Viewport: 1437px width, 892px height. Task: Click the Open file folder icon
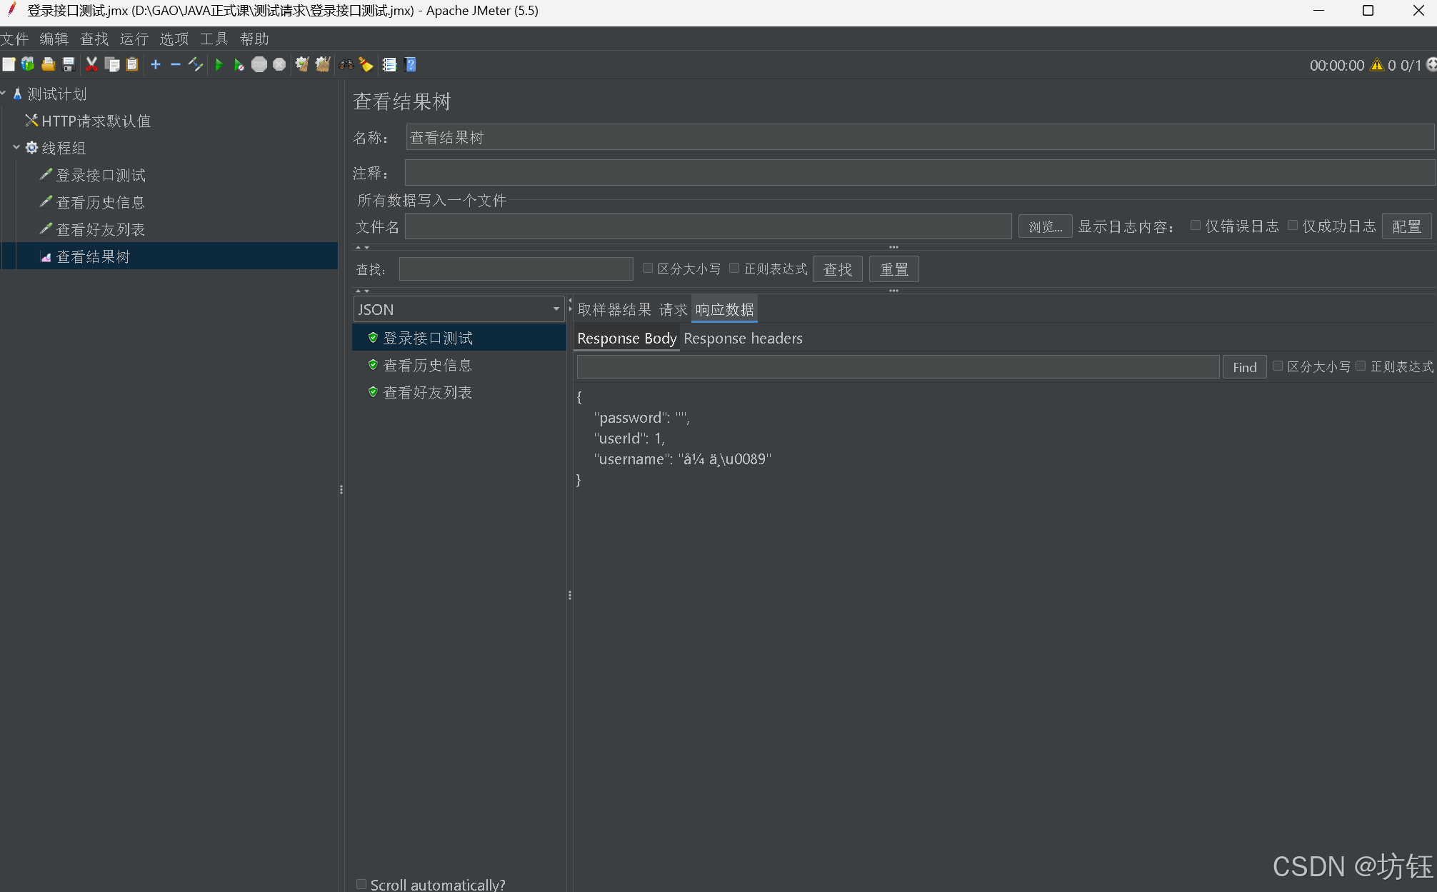click(48, 65)
